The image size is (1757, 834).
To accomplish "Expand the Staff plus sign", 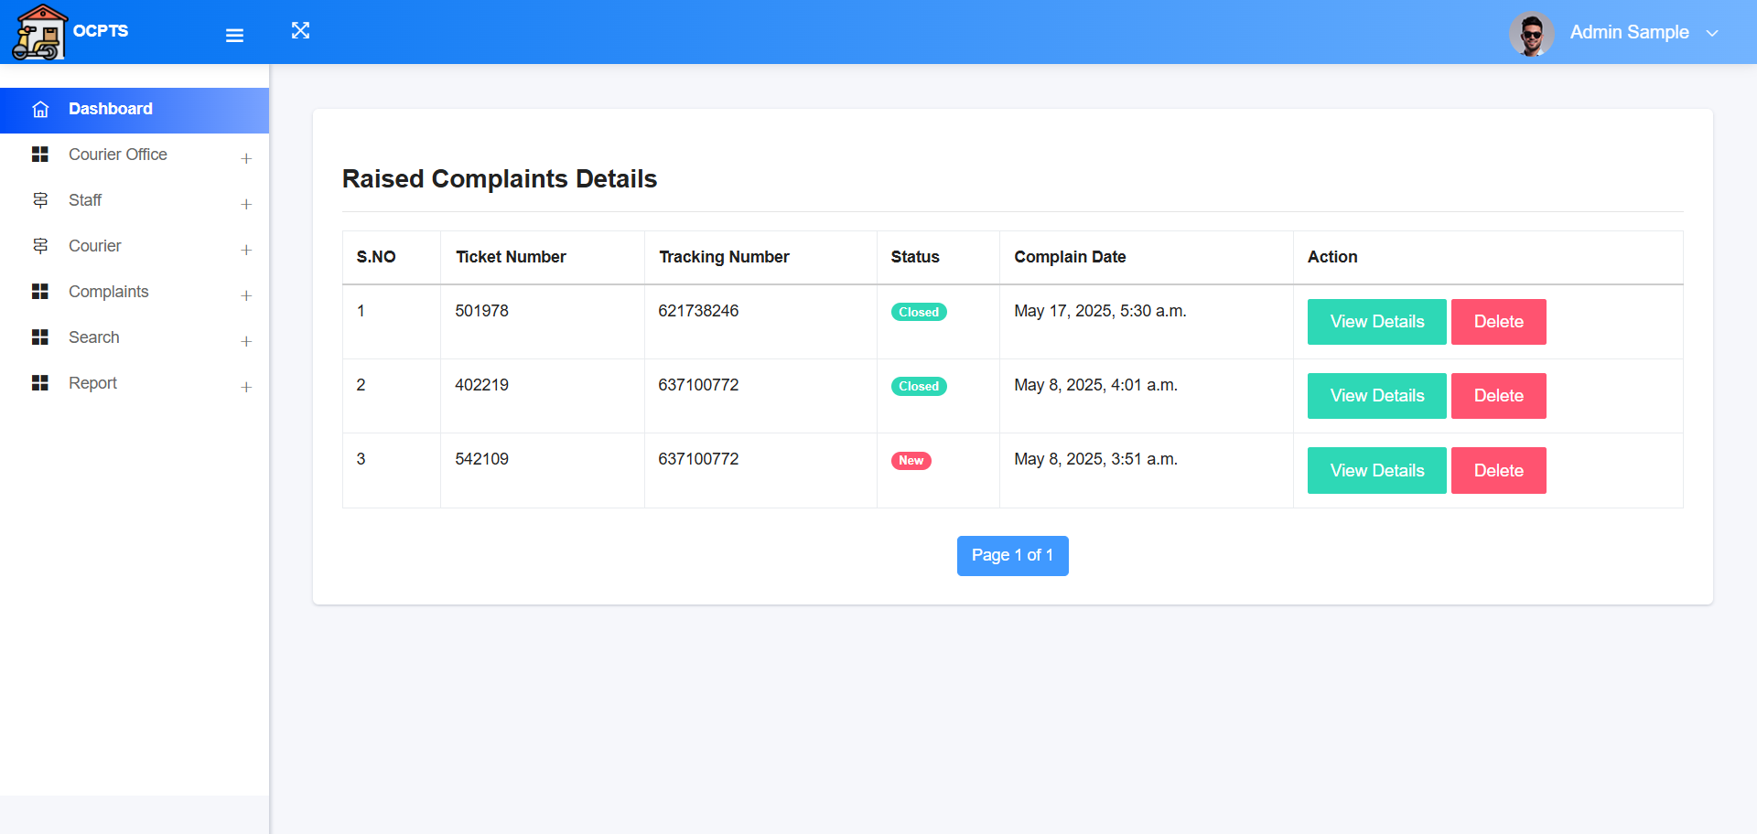I will tap(246, 205).
